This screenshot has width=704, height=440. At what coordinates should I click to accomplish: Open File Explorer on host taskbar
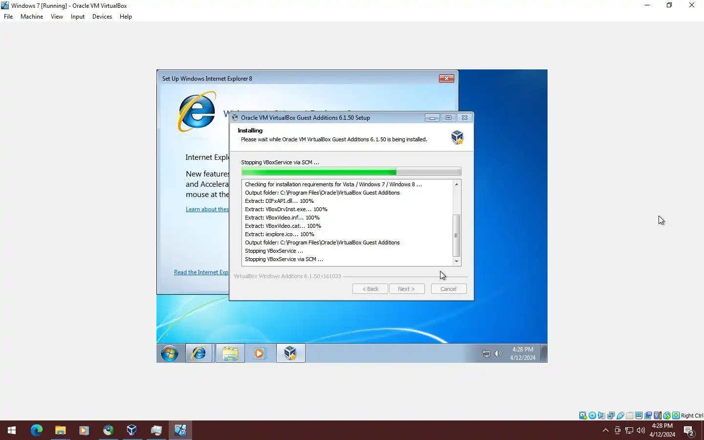60,430
